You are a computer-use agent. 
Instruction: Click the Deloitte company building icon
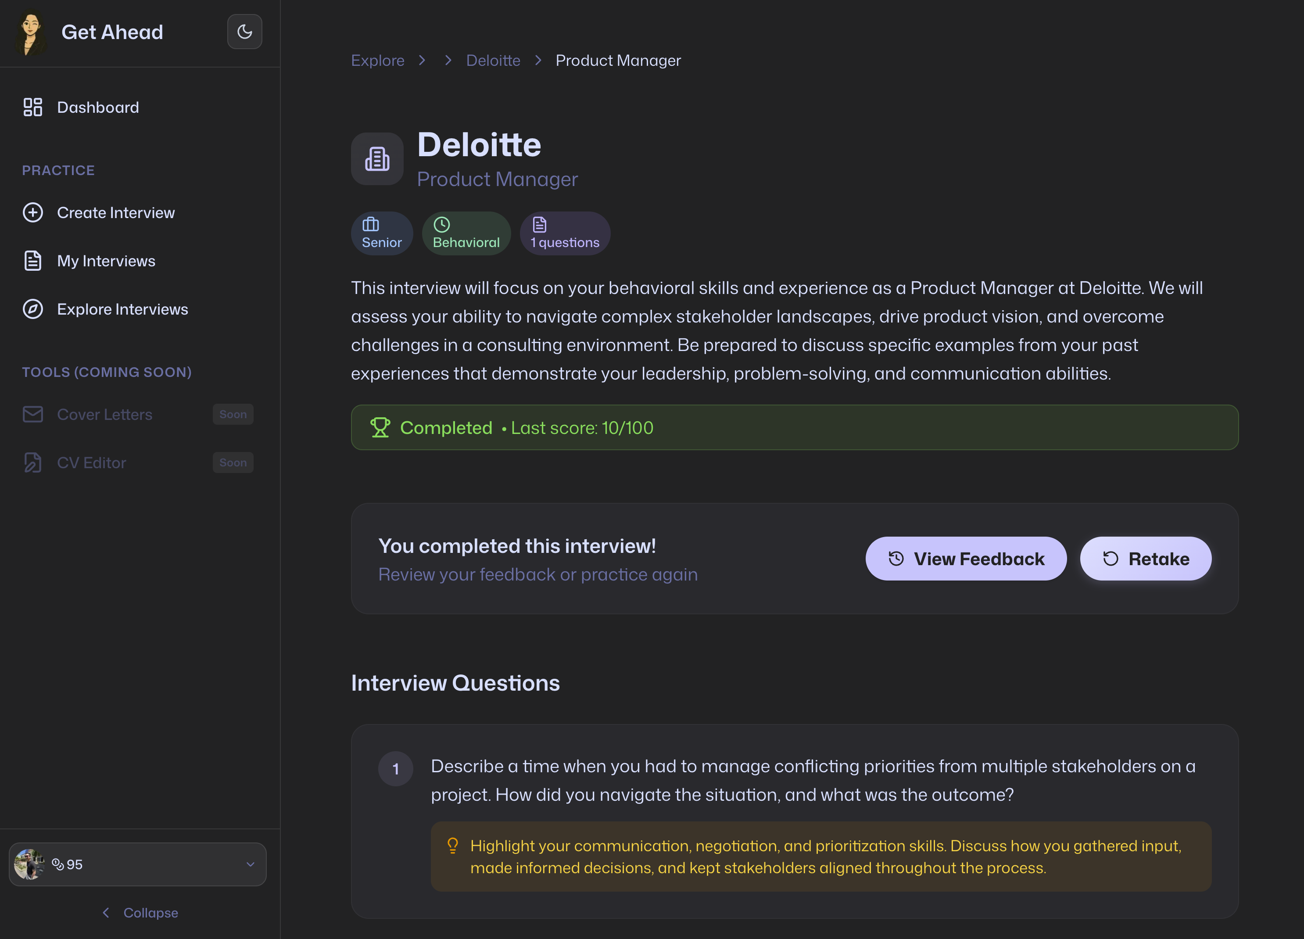click(x=377, y=159)
